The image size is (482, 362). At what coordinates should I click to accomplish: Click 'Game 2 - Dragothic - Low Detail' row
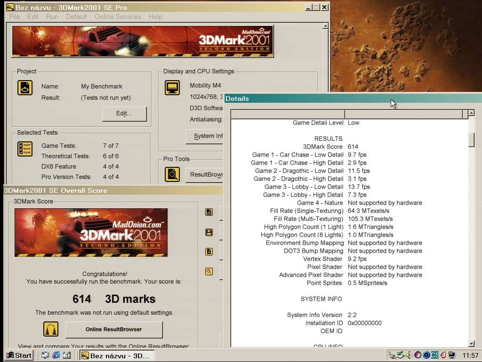click(350, 171)
